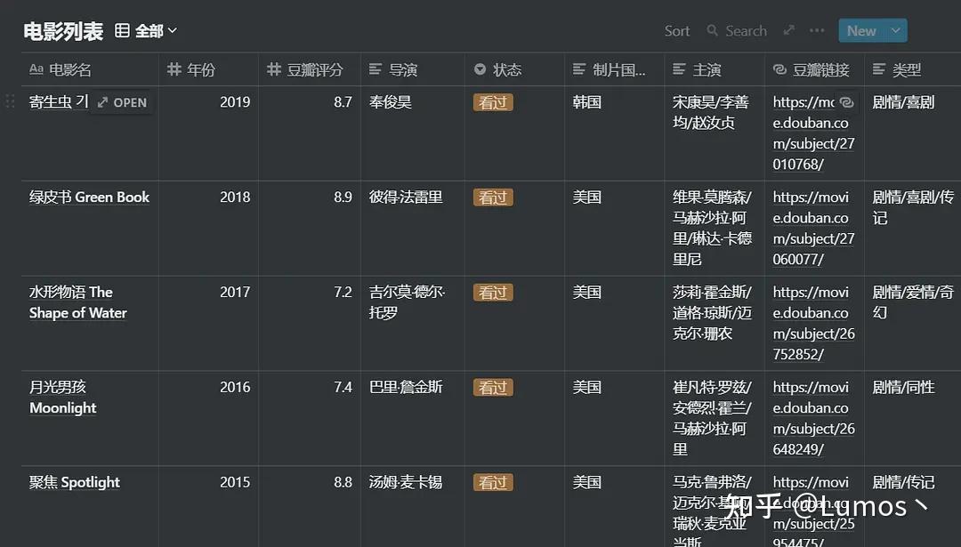Viewport: 961px width, 547px height.
Task: Click the table view grid icon beside 电影列表
Action: tap(122, 29)
